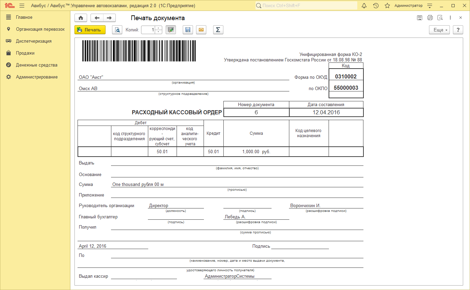
Task: Open title bar service settings dropdown
Action: click(x=430, y=6)
